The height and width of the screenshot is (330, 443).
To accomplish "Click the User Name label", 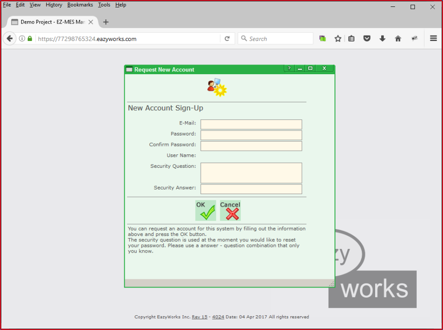I will (x=181, y=155).
